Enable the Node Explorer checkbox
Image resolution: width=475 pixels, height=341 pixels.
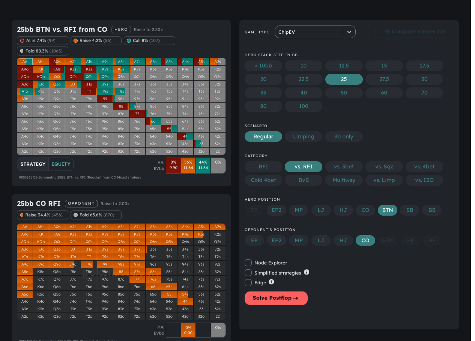[x=248, y=263]
